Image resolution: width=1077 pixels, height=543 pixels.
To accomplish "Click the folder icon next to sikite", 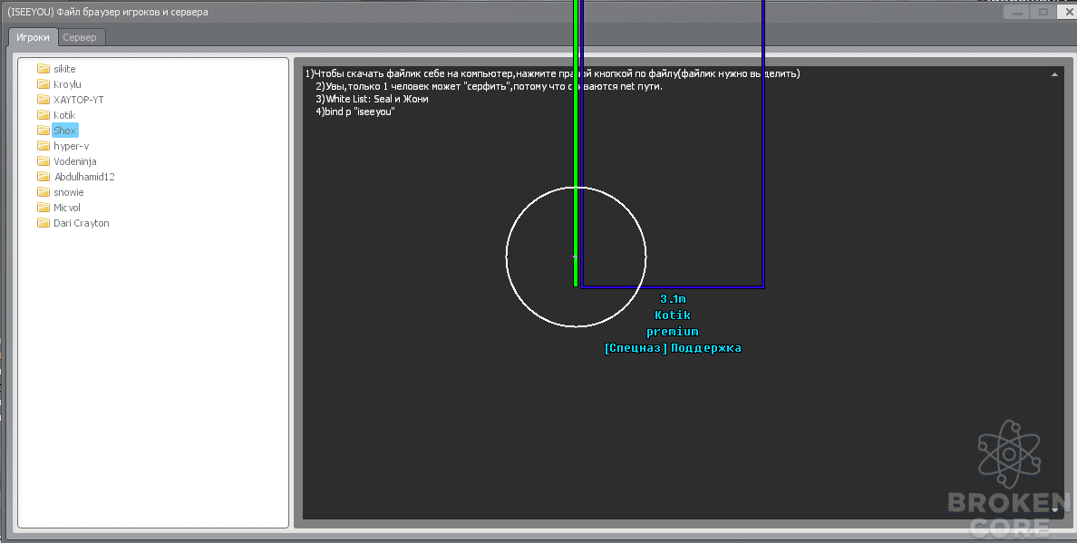I will click(44, 69).
